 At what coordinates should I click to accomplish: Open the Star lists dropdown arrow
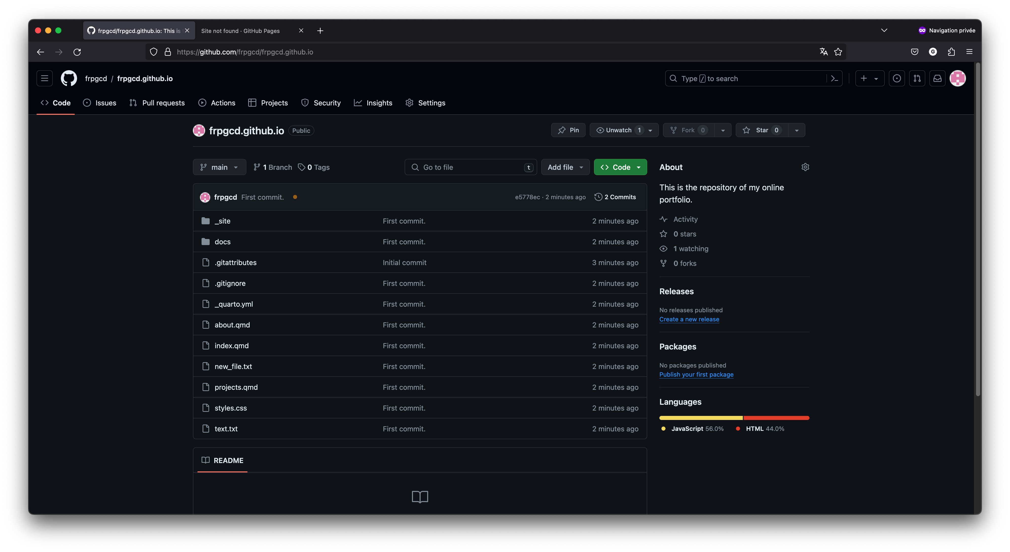796,130
